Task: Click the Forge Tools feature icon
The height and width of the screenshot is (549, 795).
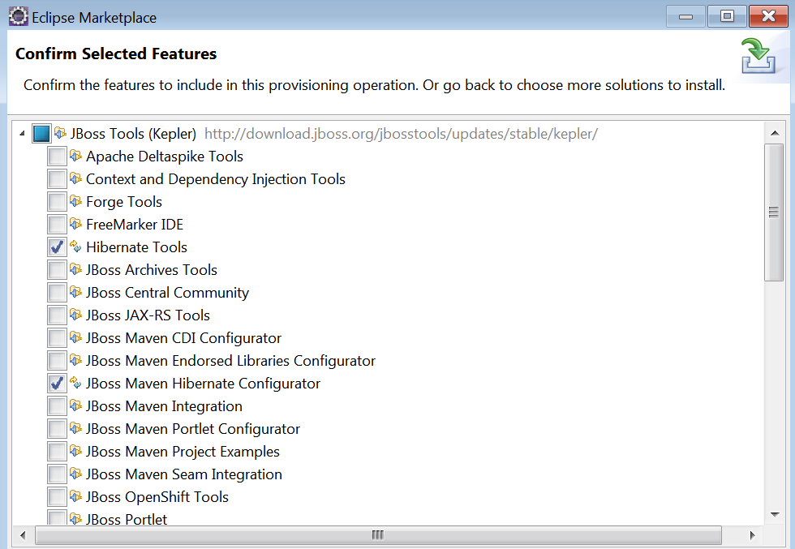Action: click(x=75, y=201)
